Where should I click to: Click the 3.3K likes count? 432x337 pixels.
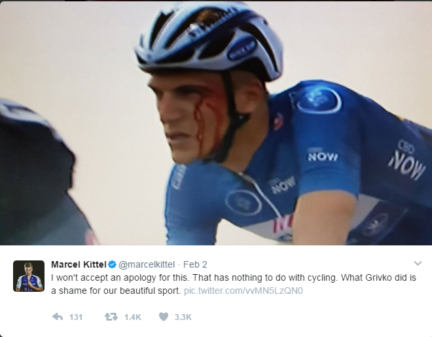click(184, 317)
